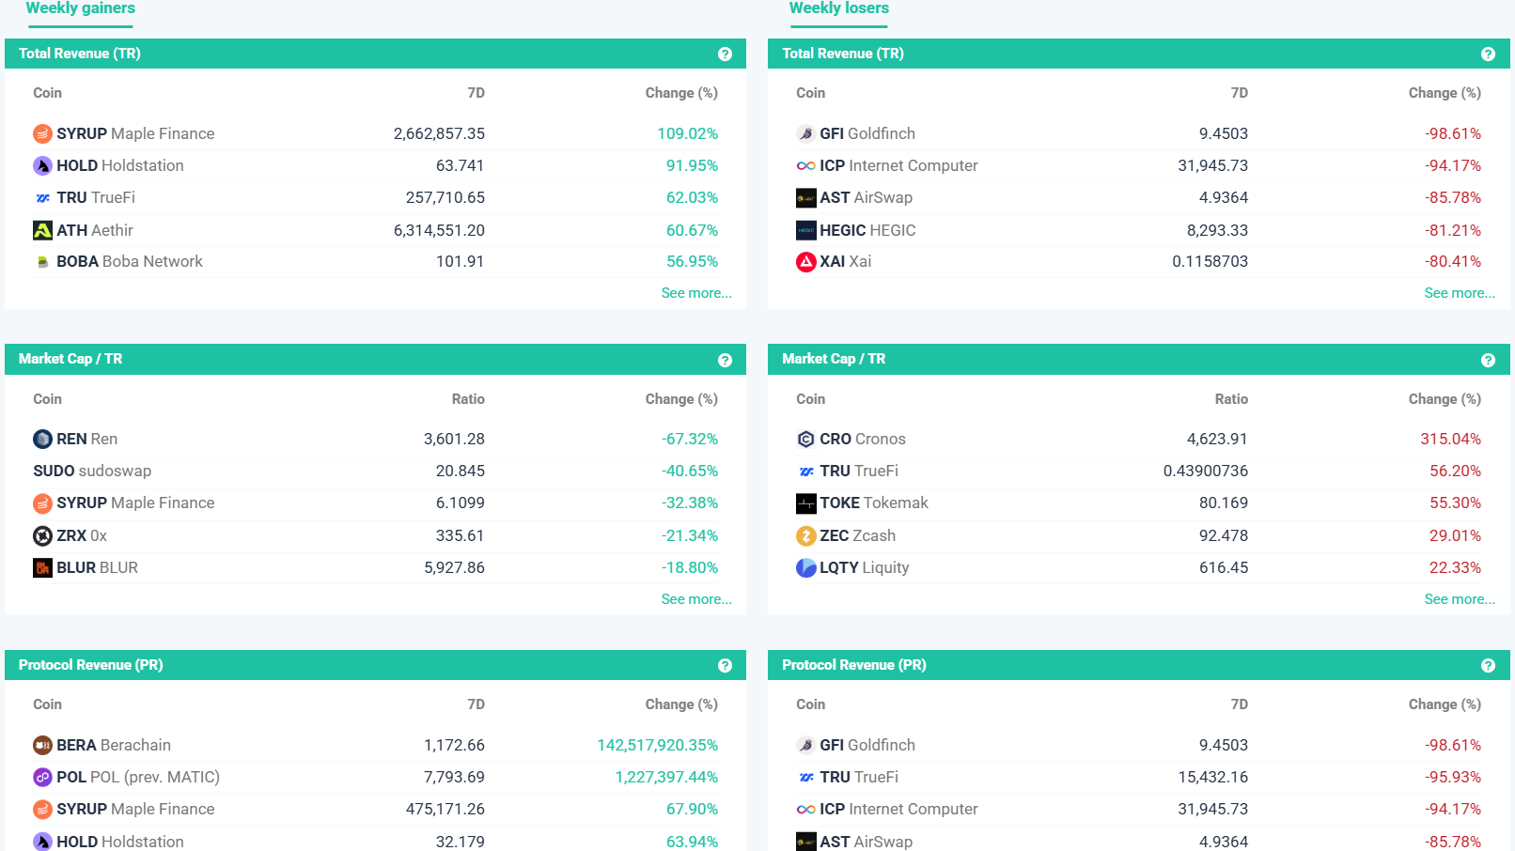Click SYRUP coin icon in gainers Total Revenue
The height and width of the screenshot is (851, 1515).
[42, 133]
